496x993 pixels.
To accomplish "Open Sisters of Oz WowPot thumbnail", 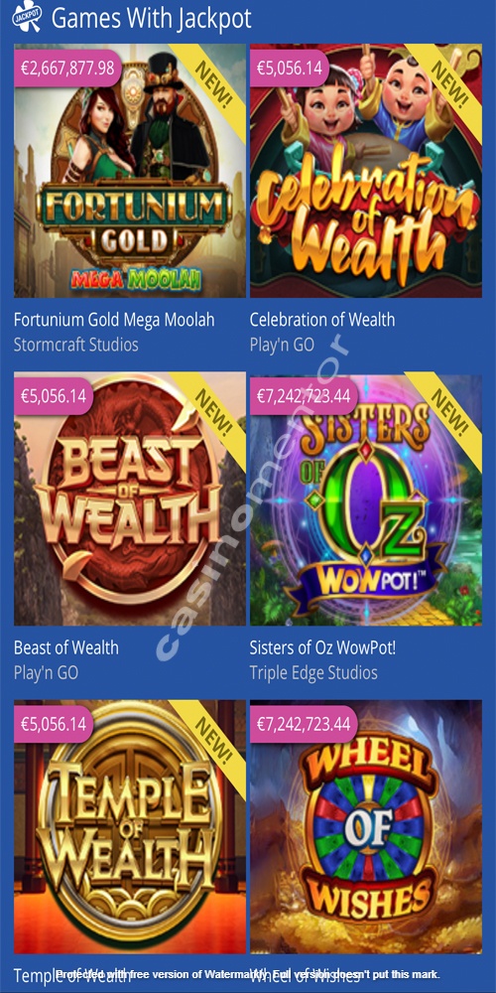I will coord(366,498).
